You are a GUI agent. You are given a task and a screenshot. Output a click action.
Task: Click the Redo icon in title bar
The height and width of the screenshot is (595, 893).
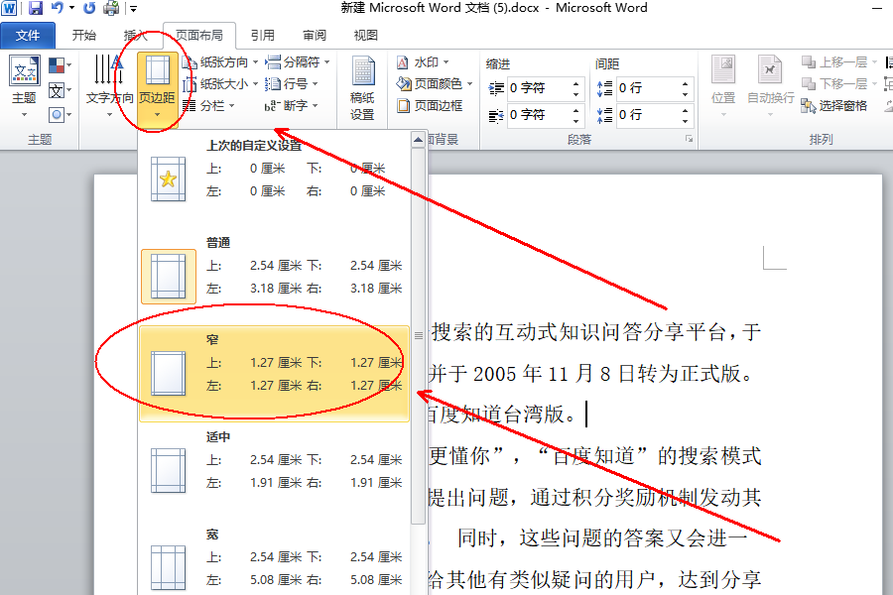(x=89, y=8)
